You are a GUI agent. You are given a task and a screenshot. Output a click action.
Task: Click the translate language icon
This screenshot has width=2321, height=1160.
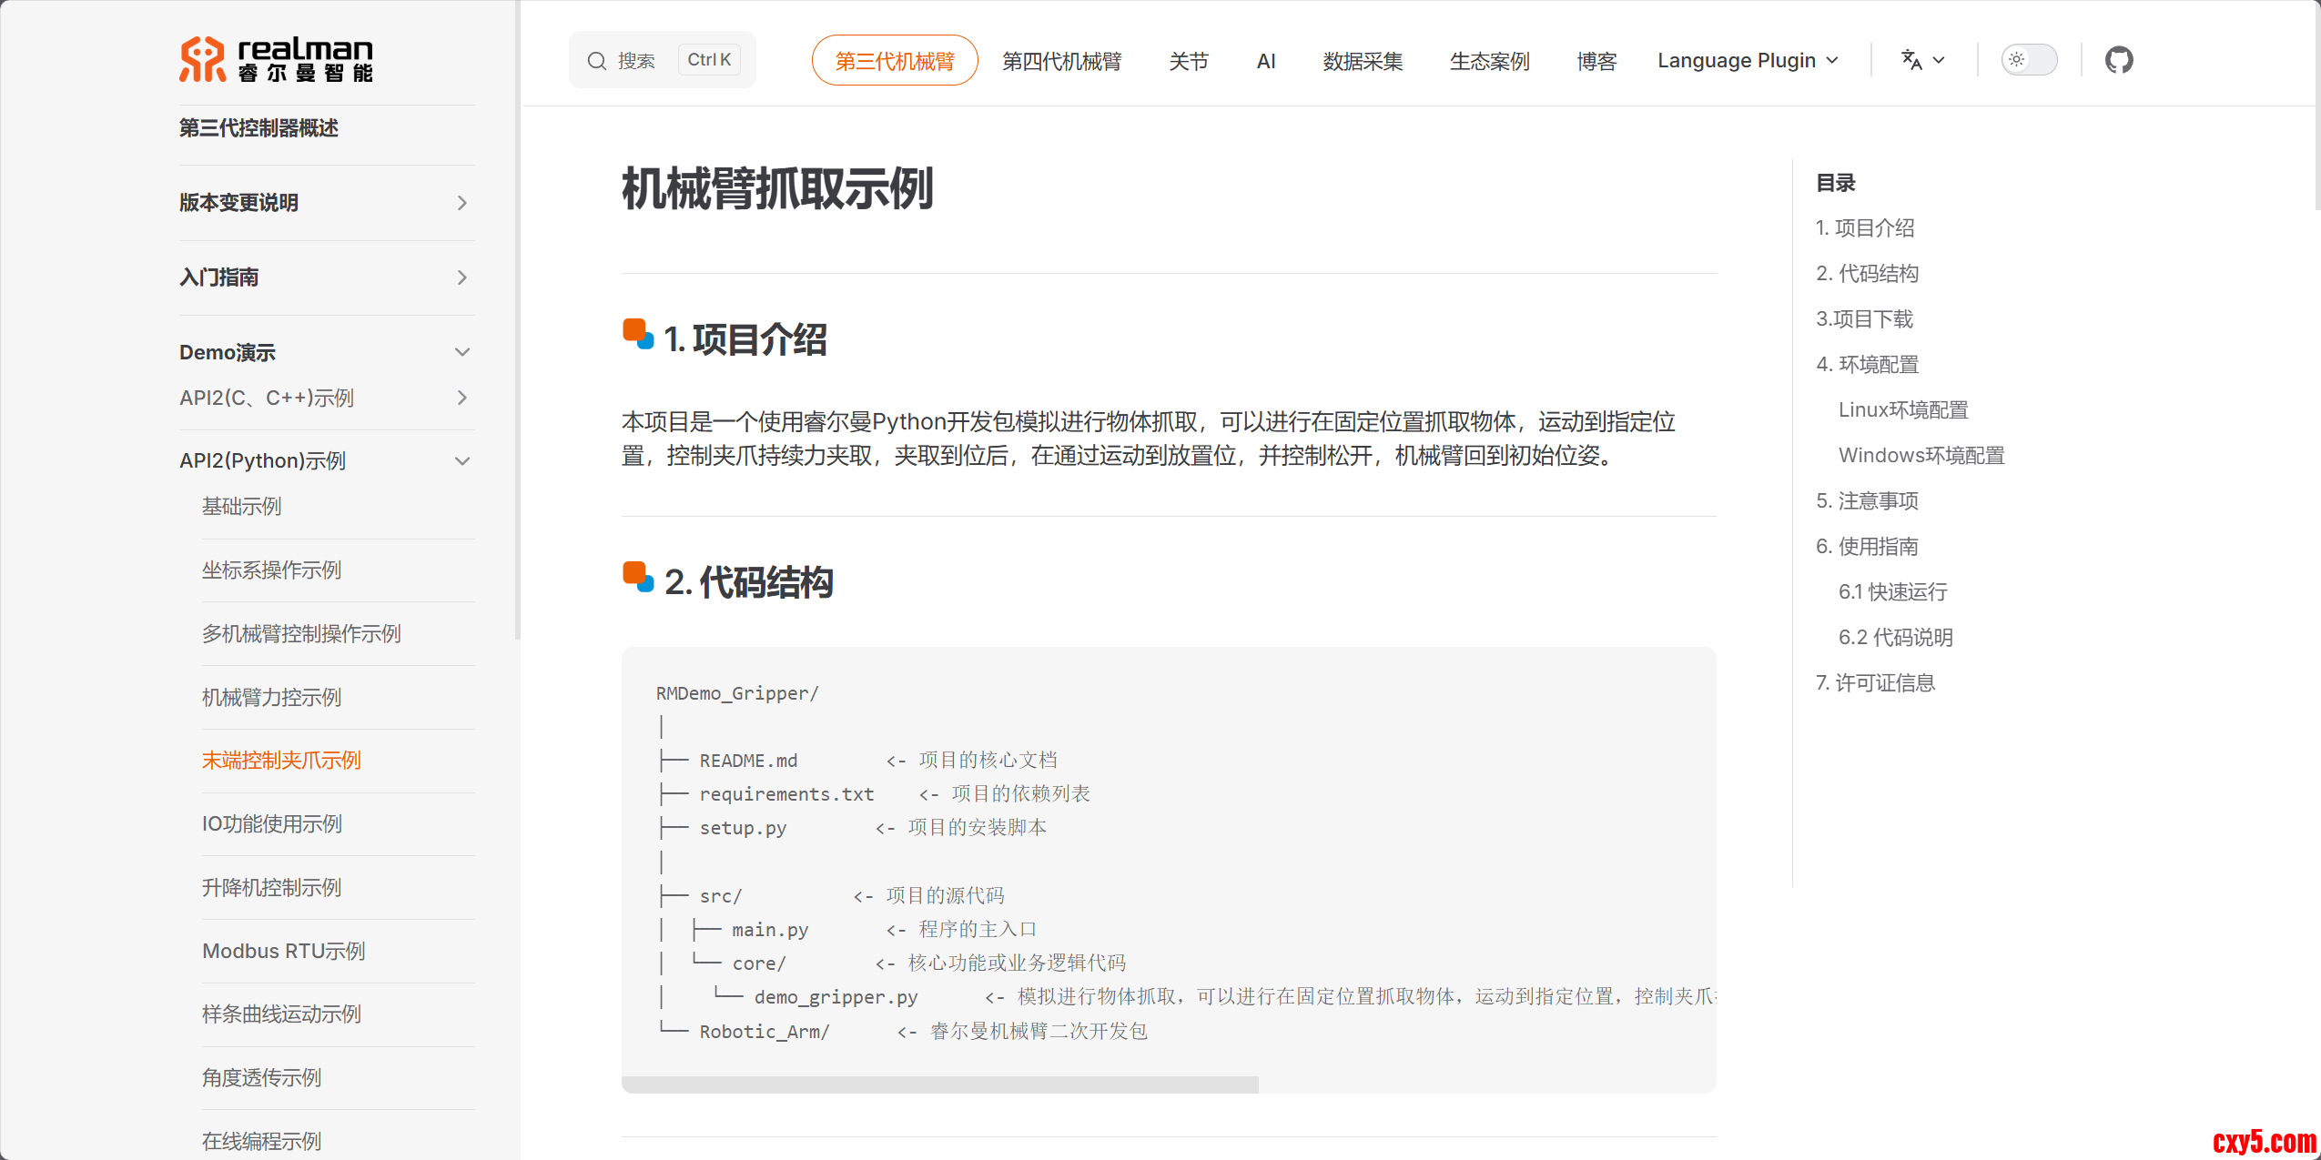coord(1911,60)
